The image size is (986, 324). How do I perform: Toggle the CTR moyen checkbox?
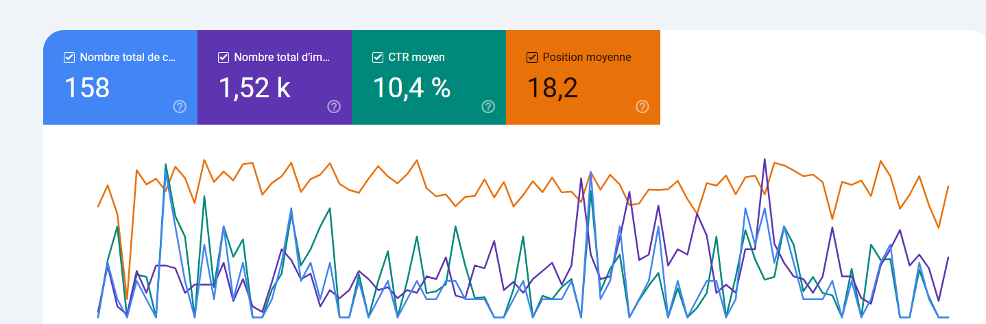pos(377,58)
